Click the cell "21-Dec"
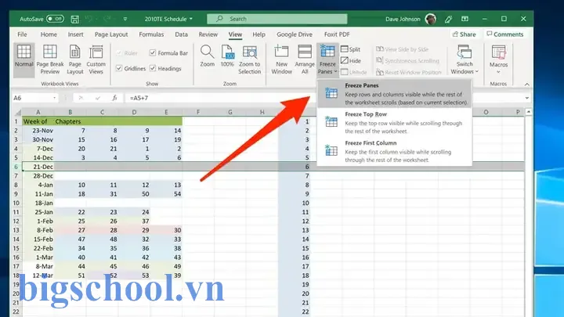 click(x=38, y=167)
